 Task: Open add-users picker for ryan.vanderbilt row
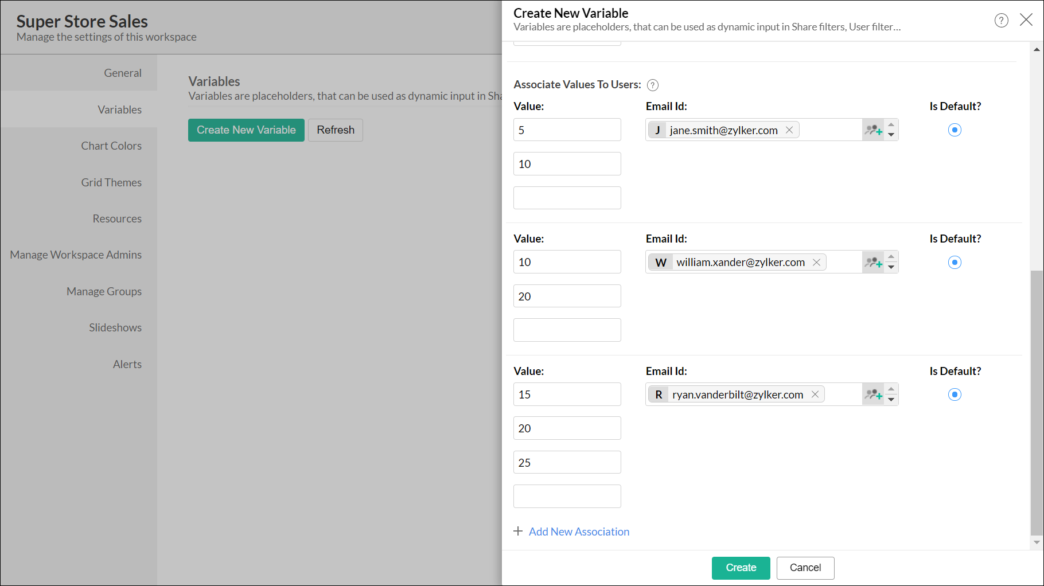(x=873, y=394)
